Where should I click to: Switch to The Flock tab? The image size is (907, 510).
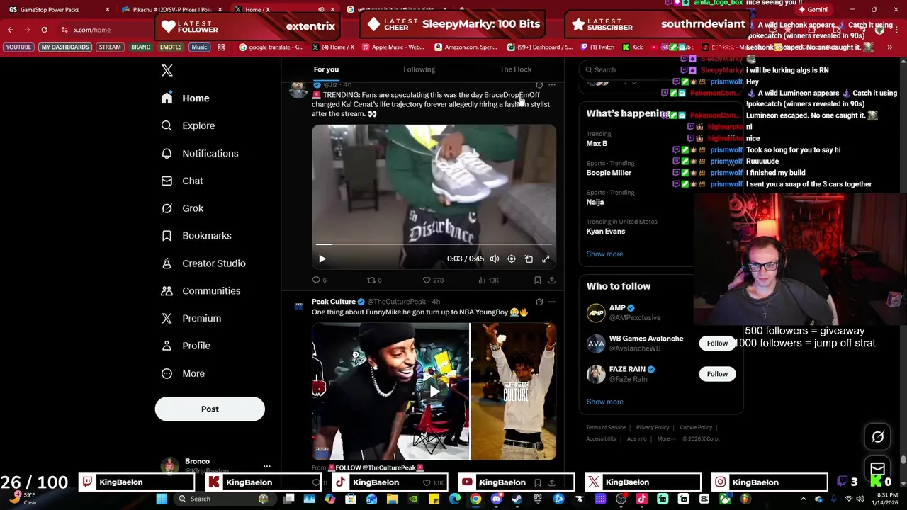pyautogui.click(x=515, y=69)
